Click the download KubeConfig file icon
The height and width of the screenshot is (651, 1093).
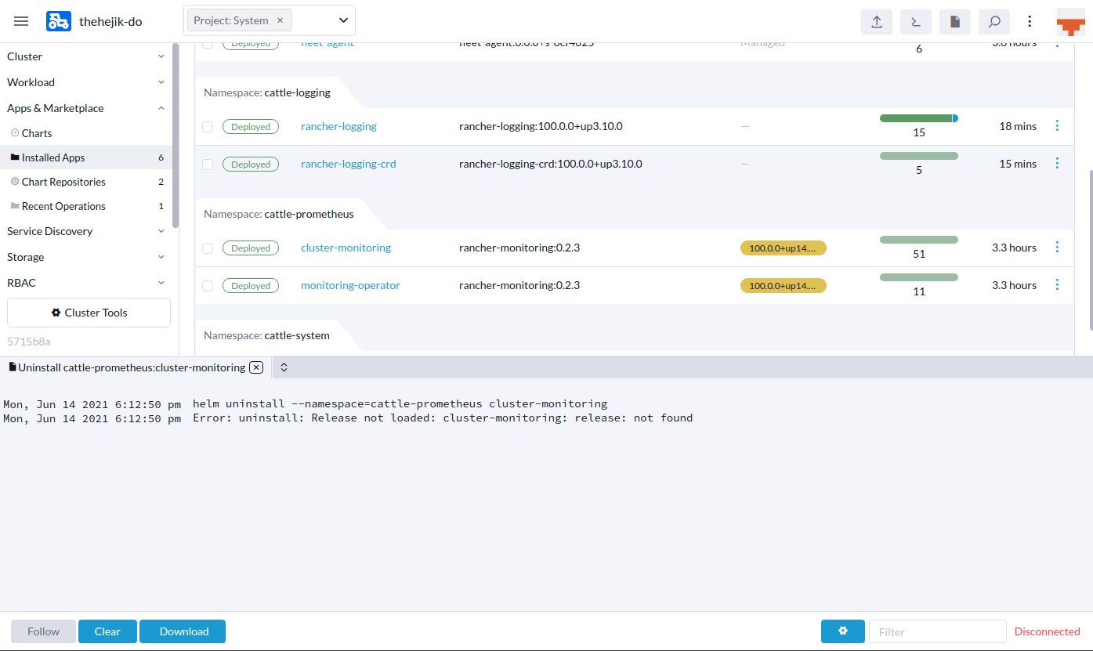click(955, 21)
